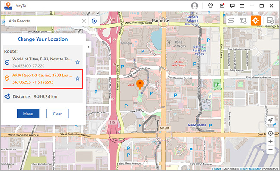
Task: Open the history records icon
Action: coord(270,21)
